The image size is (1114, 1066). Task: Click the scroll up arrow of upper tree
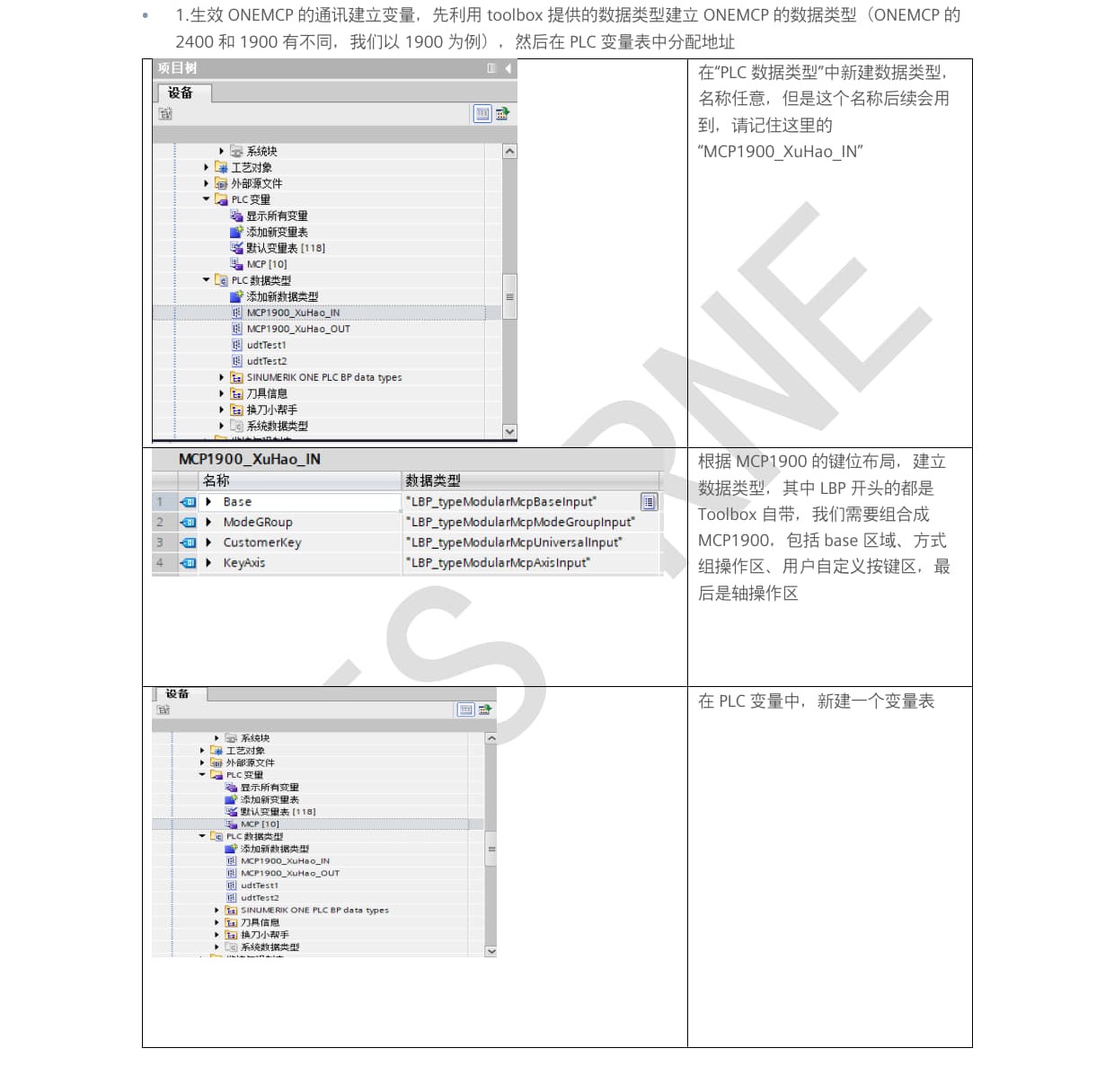509,151
